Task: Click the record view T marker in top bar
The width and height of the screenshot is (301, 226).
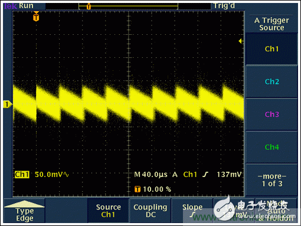Action: (89, 6)
